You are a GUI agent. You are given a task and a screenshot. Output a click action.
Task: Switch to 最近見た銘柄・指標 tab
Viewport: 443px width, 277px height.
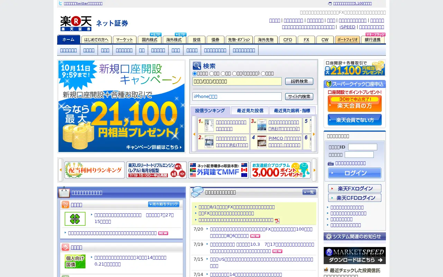tap(292, 111)
